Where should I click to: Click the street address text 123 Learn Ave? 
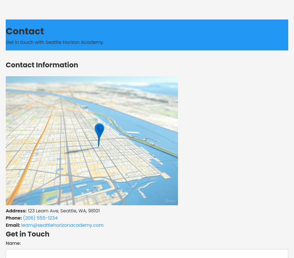tap(64, 211)
